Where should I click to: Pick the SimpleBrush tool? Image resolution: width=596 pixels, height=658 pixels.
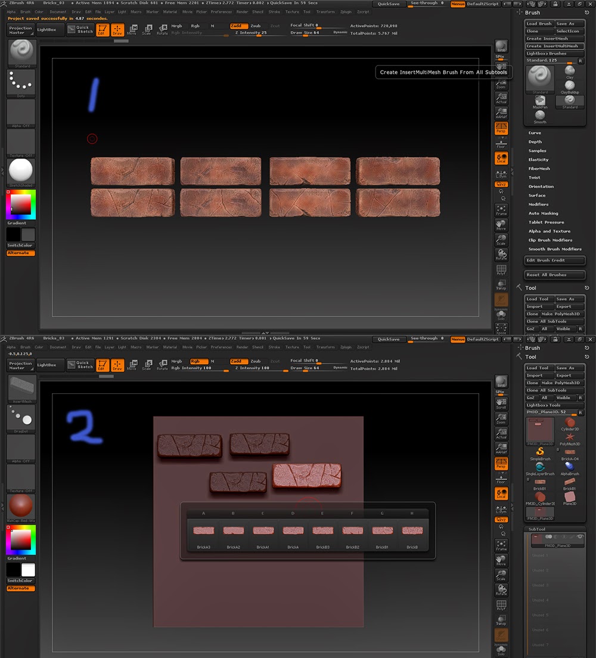tap(539, 452)
